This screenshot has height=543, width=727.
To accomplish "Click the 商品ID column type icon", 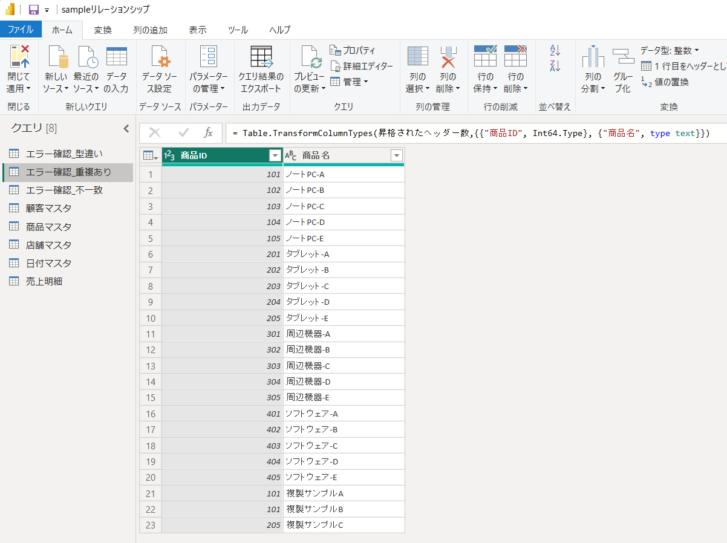I will pos(169,155).
